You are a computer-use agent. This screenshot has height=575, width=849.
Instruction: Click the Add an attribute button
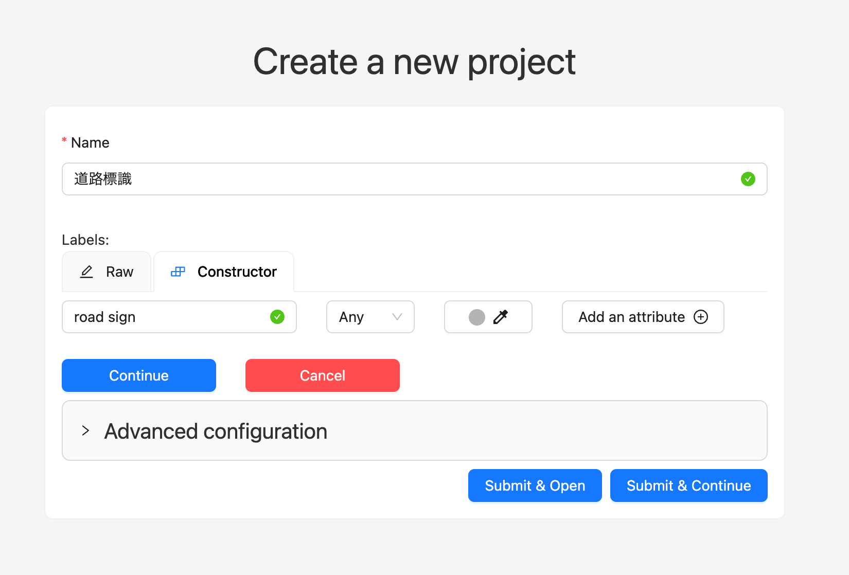[643, 317]
